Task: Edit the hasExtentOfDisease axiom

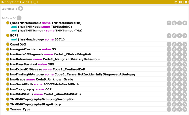Action: coord(185,69)
